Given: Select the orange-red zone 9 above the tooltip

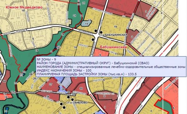Looking at the screenshot, I should tap(101, 53).
